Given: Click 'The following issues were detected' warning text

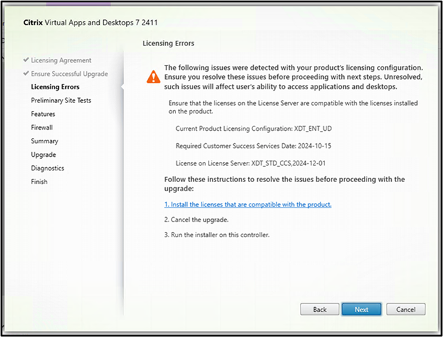Looking at the screenshot, I should [x=293, y=77].
